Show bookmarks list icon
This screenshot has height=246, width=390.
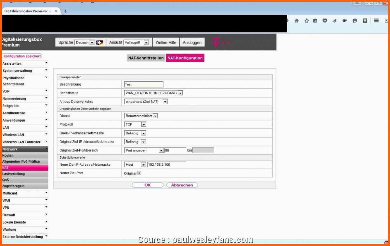click(x=315, y=21)
